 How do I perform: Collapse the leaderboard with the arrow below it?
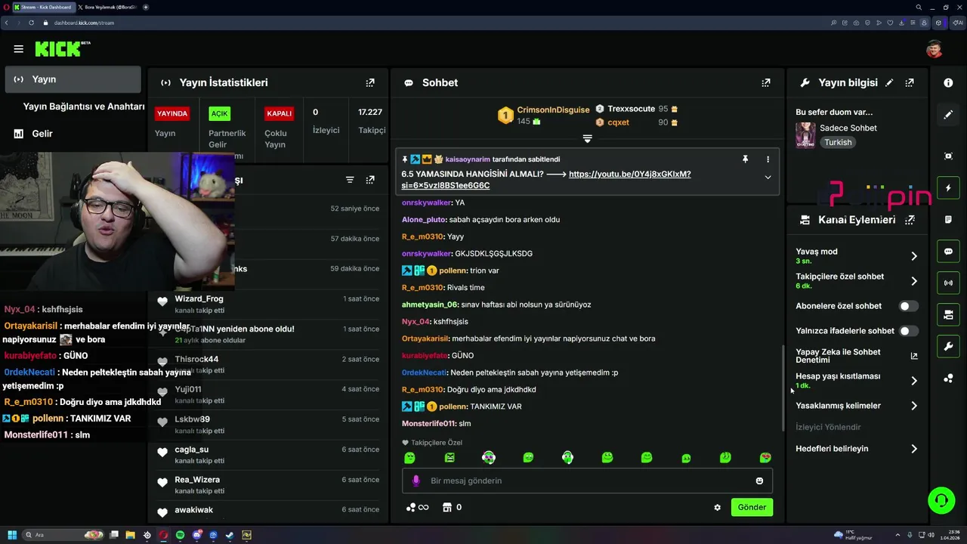click(587, 139)
